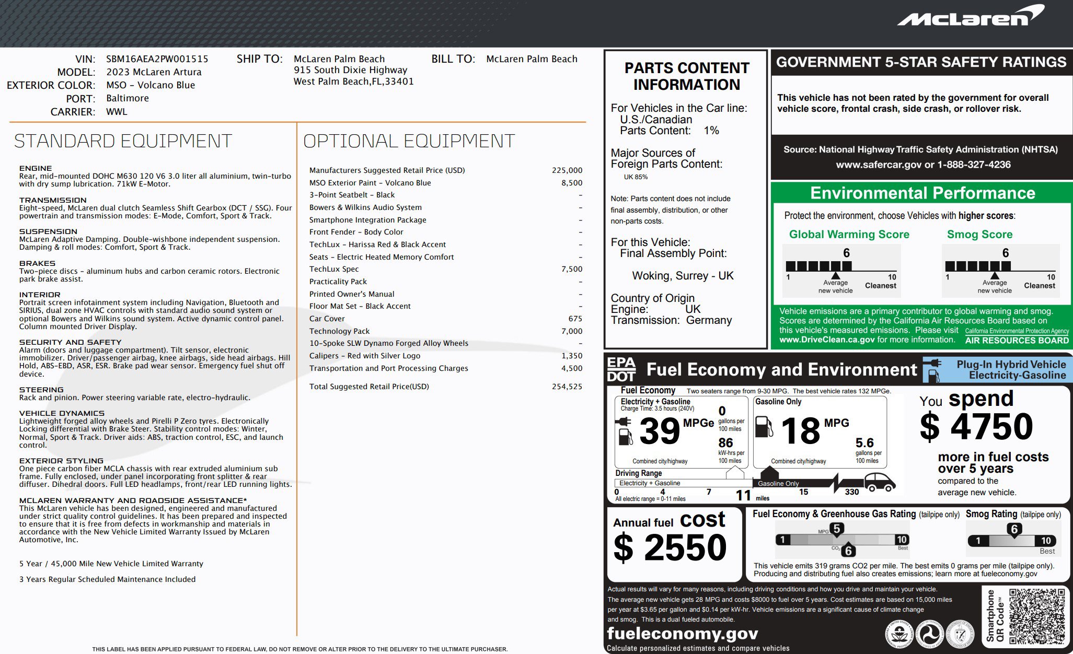Screen dimensions: 1073x654
Task: Click the plug and gas pump hybrid icon
Action: (933, 370)
